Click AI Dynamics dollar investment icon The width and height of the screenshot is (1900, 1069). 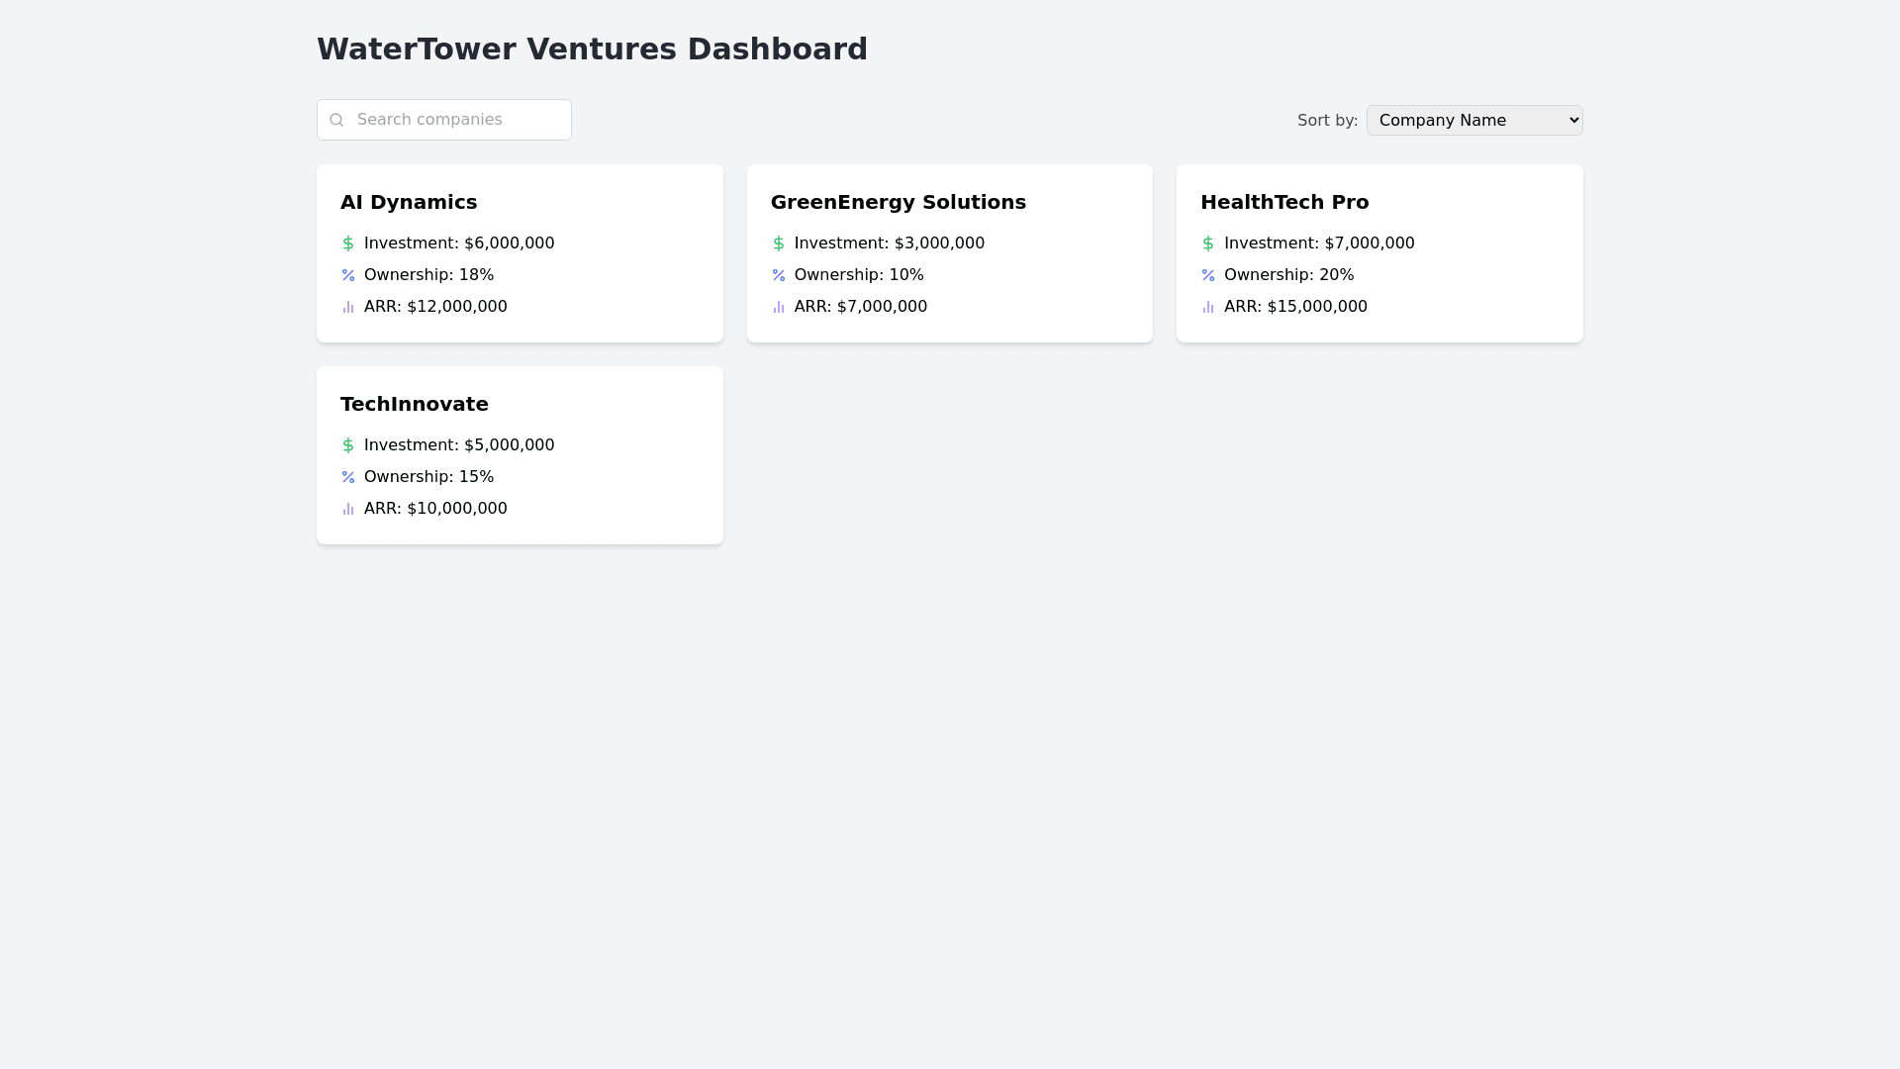pyautogui.click(x=348, y=243)
